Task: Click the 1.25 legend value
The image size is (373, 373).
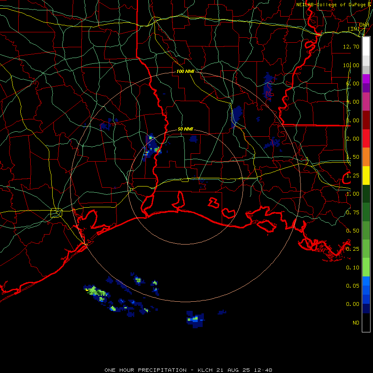Action: [353, 176]
